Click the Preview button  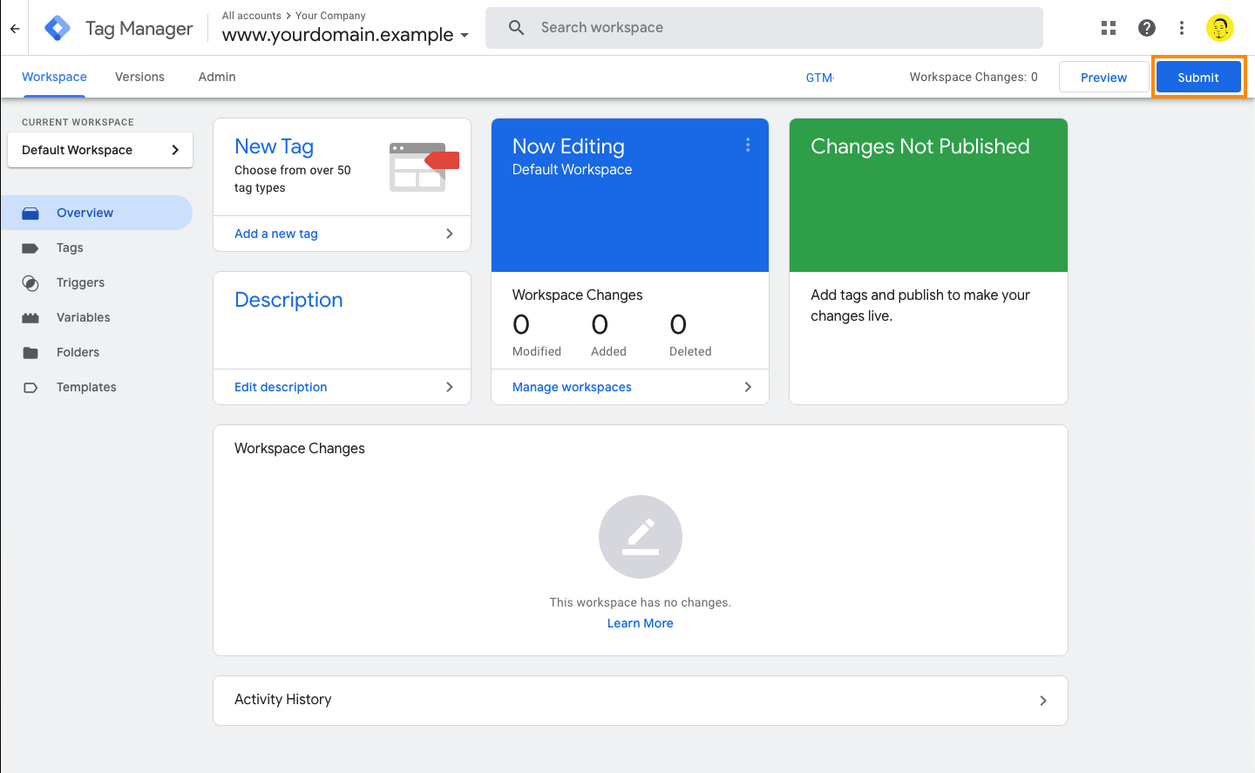[1103, 78]
